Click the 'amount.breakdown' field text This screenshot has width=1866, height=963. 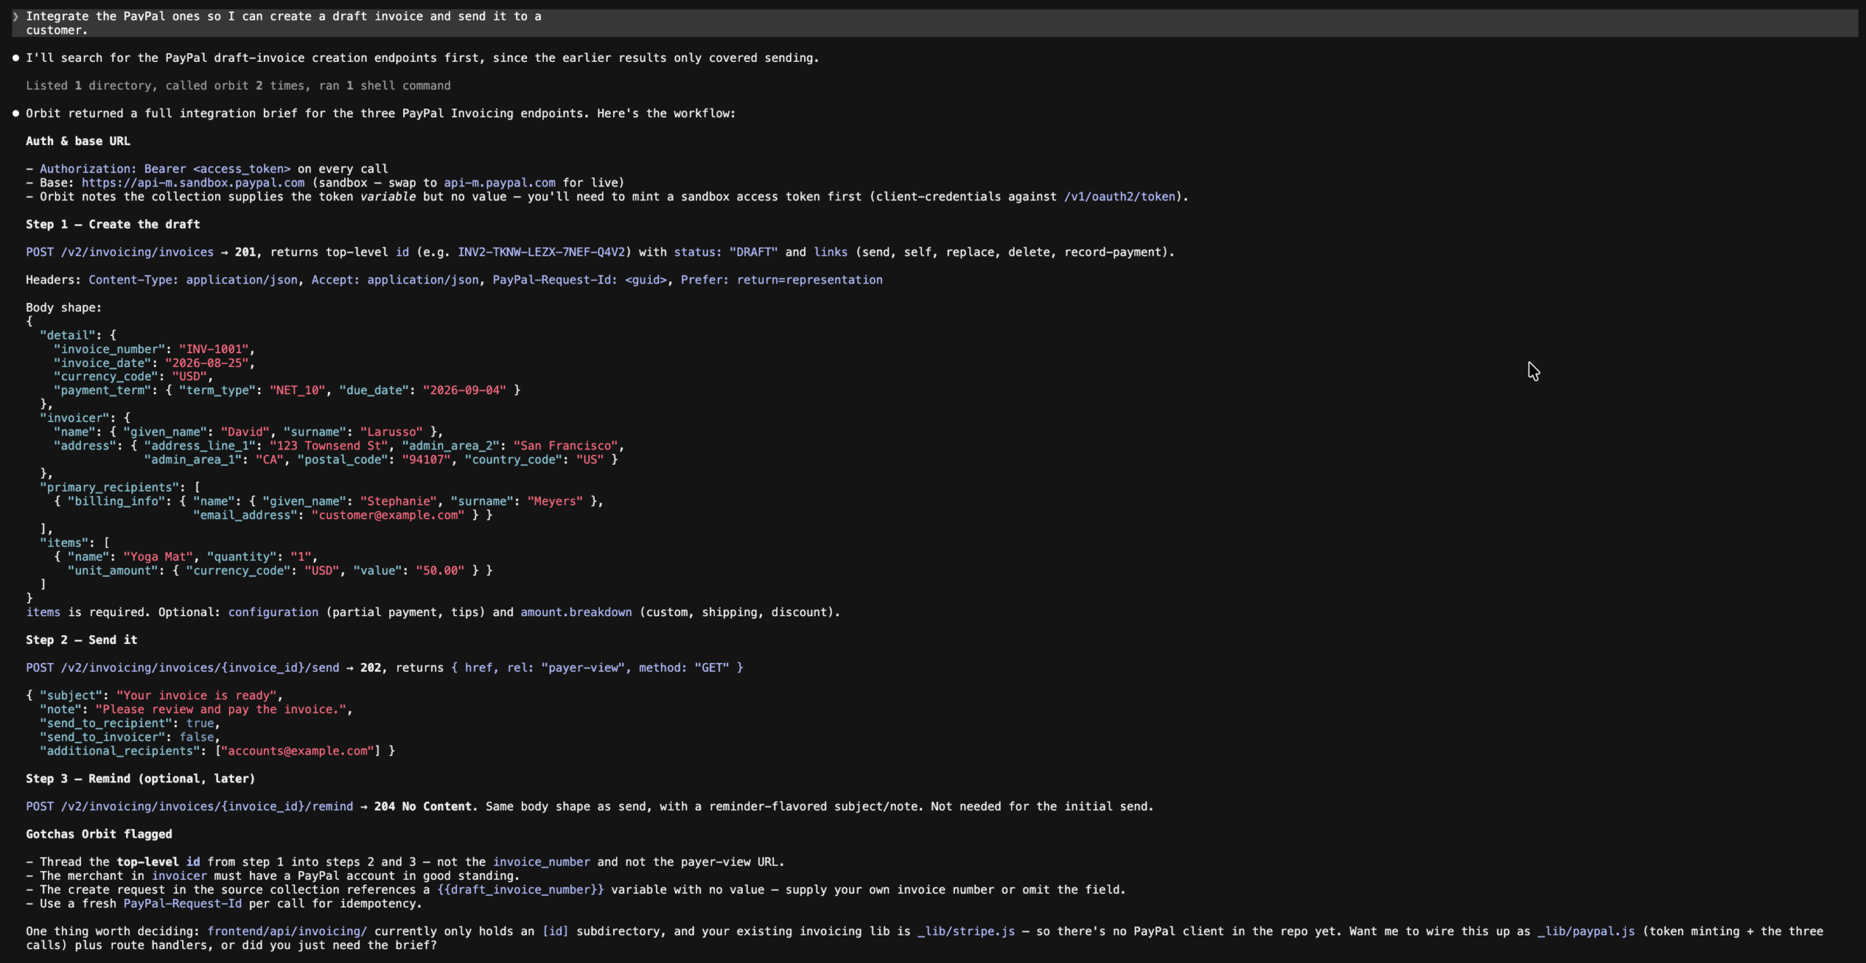coord(576,613)
